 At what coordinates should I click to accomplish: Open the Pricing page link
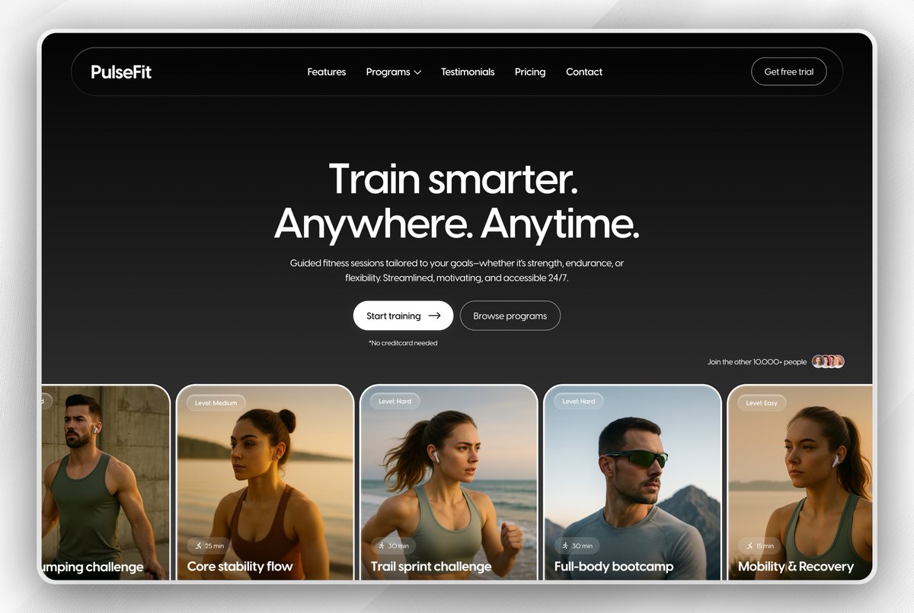(530, 72)
